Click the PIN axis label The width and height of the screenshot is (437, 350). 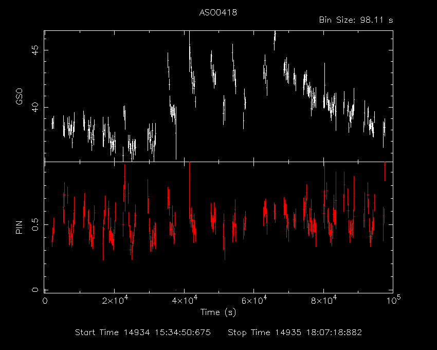click(x=19, y=227)
